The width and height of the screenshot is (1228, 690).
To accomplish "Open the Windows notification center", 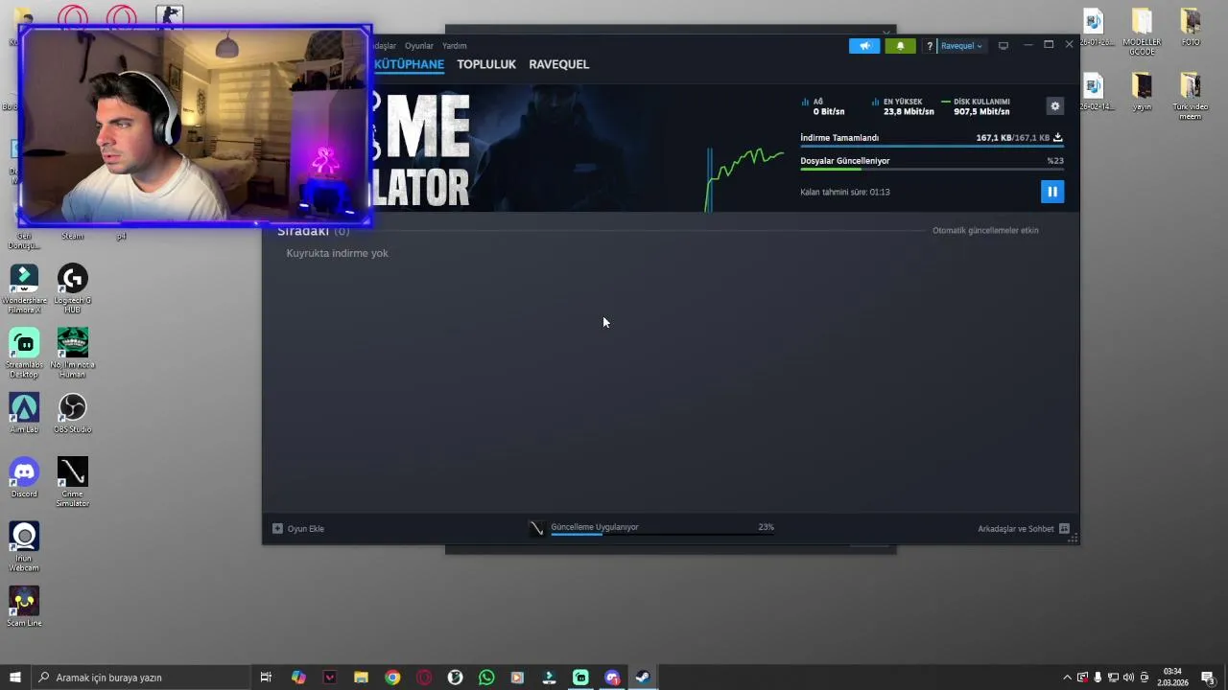I will click(x=1209, y=678).
